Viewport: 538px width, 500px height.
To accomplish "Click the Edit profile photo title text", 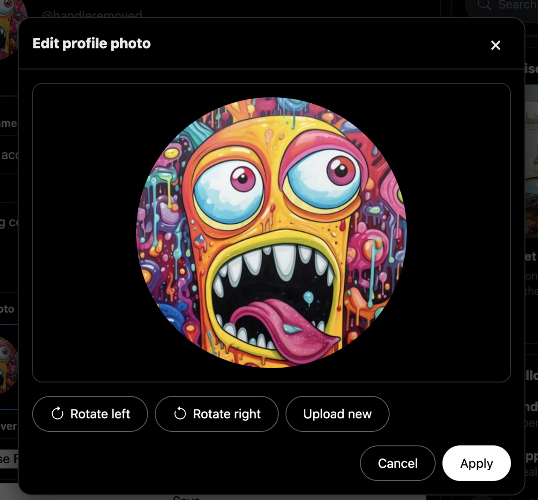I will pyautogui.click(x=91, y=43).
